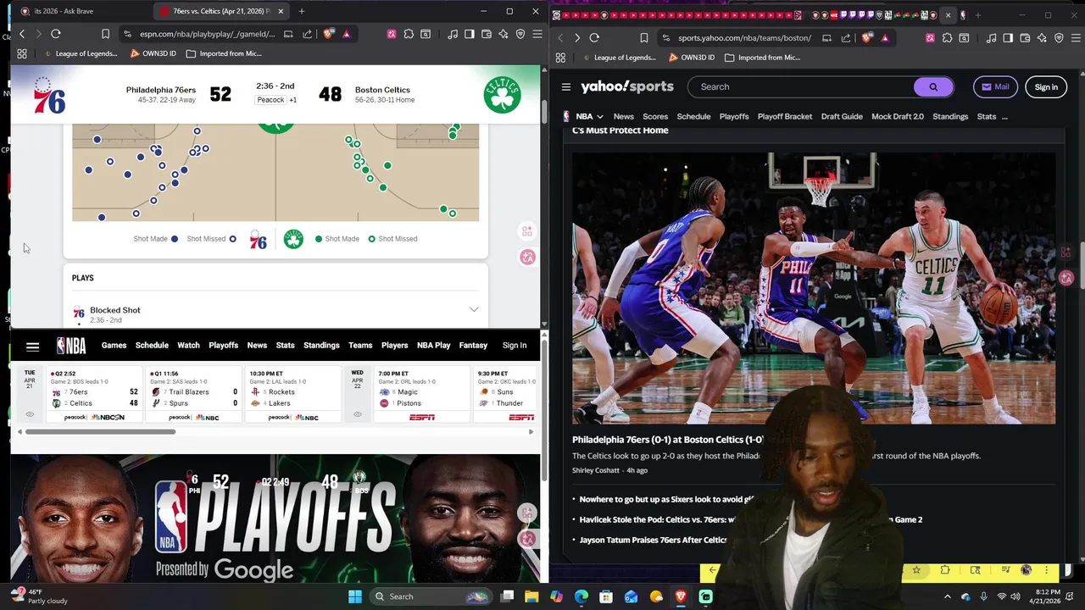This screenshot has height=610, width=1085.
Task: Open NBA.com hamburger menu
Action: [x=32, y=347]
